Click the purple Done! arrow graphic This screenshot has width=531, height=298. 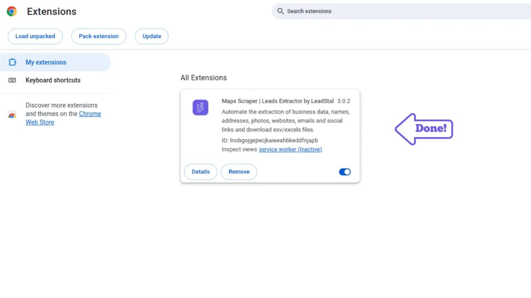[x=424, y=129]
